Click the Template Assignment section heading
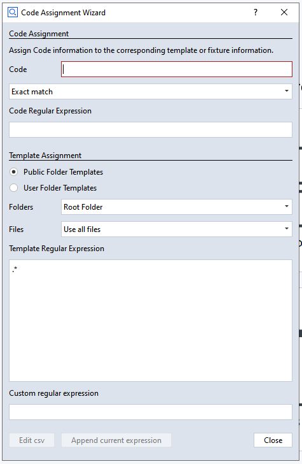The width and height of the screenshot is (302, 464). [x=45, y=156]
